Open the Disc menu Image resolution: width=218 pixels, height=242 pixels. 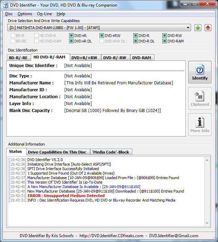(x=9, y=14)
